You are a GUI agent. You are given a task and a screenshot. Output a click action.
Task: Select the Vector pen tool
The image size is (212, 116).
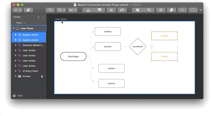(29, 10)
